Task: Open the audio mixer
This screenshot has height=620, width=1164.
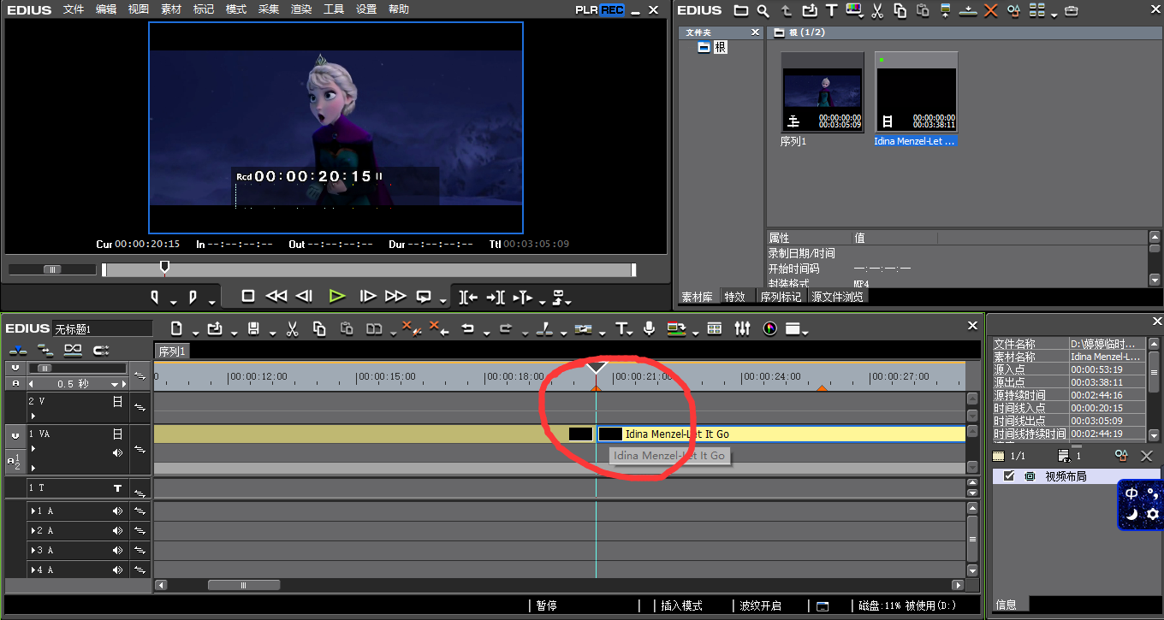Action: 742,328
